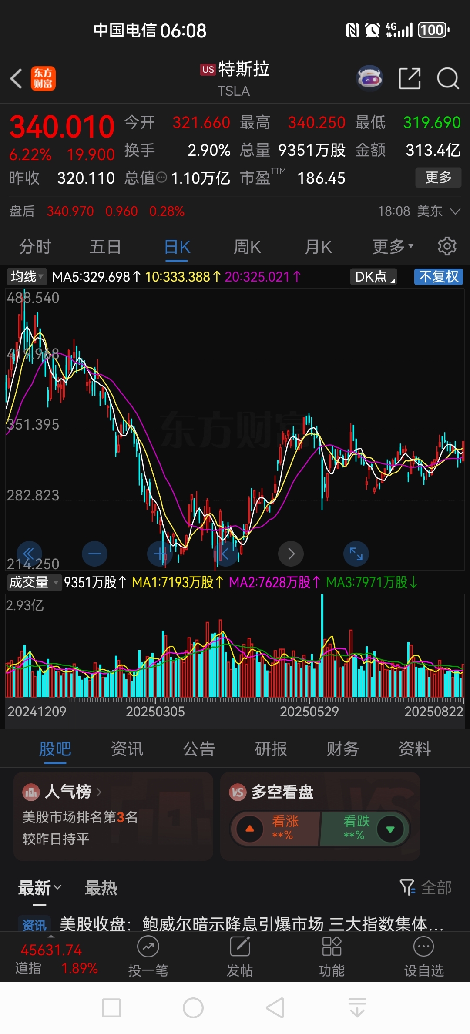The height and width of the screenshot is (1034, 470).
Task: Expand the index ticker up arrow
Action: (x=51, y=936)
